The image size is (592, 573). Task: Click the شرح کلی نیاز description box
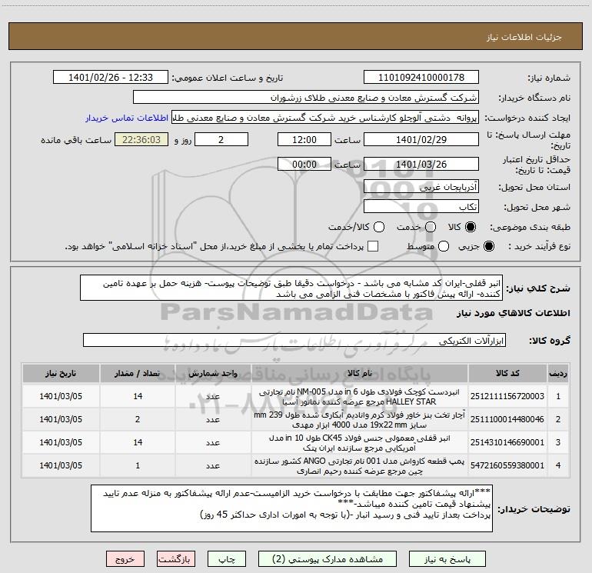291,288
